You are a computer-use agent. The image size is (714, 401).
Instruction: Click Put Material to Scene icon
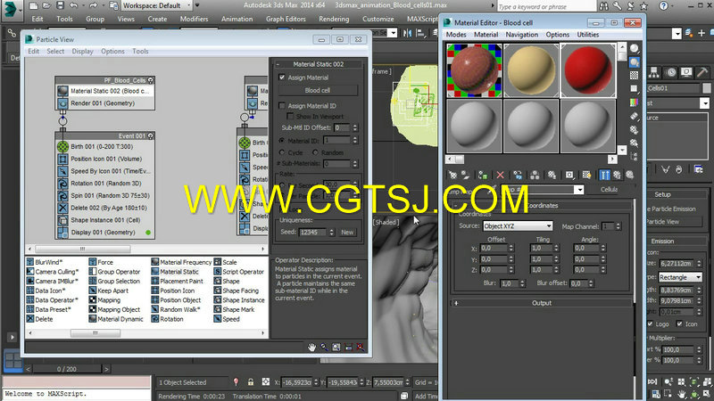(465, 175)
